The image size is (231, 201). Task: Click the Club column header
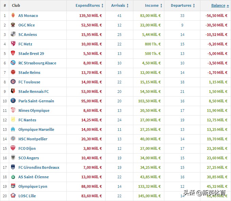tap(16, 5)
